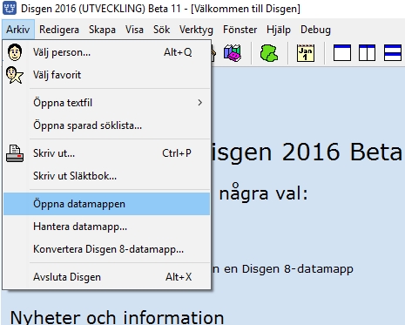Click the face icon beside Välj person
Image resolution: width=405 pixels, height=325 pixels.
coord(15,52)
